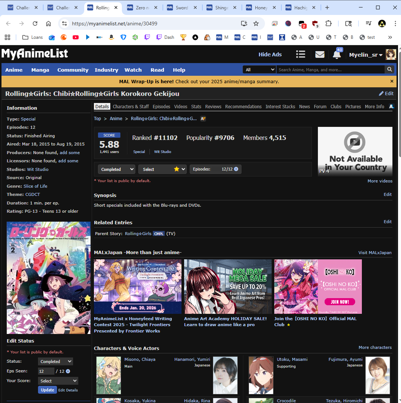Open the PV 4 video thumbnail
This screenshot has height=403, width=401.
click(x=355, y=151)
